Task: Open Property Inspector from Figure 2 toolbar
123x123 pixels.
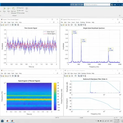Action: [85, 25]
